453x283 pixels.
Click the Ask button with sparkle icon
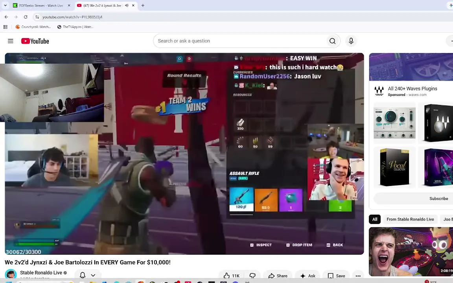pos(308,276)
